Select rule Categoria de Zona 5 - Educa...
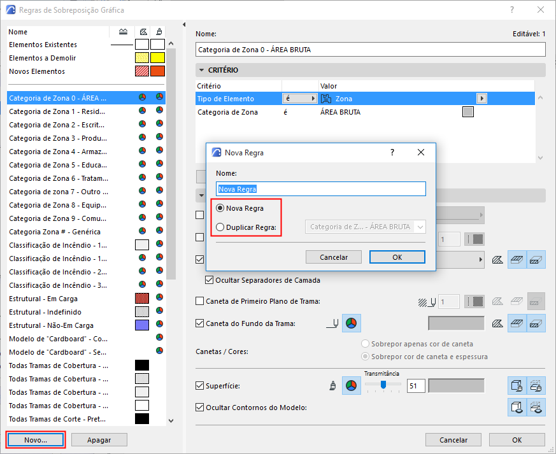This screenshot has width=556, height=454. pos(86,165)
